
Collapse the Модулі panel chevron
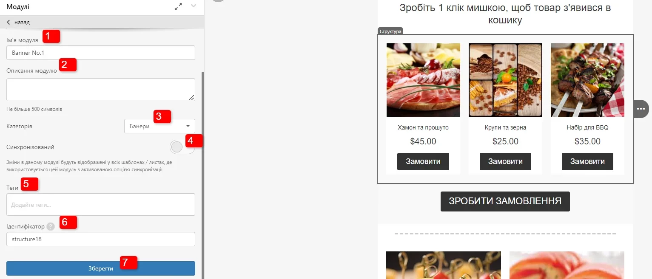pyautogui.click(x=194, y=6)
